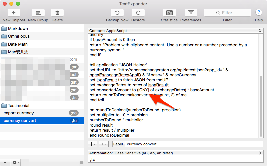The width and height of the screenshot is (267, 166).
Task: Select the currency convert snippet
Action: point(42,121)
